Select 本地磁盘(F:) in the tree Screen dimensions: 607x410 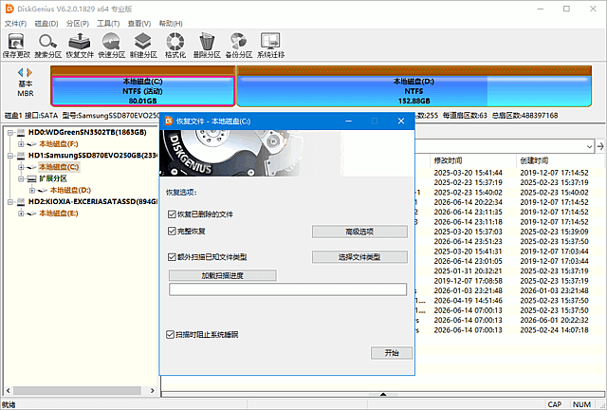click(59, 144)
